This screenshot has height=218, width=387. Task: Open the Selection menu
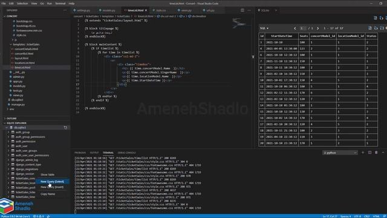coord(22,4)
